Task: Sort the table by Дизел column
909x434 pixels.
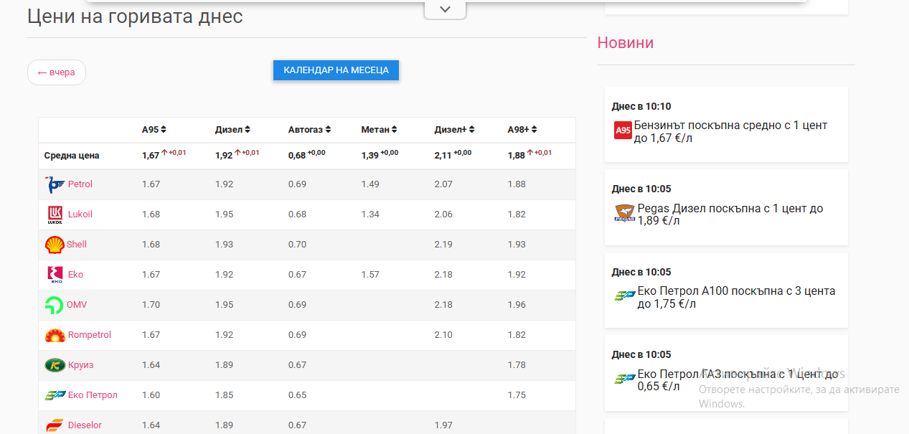Action: click(x=248, y=130)
